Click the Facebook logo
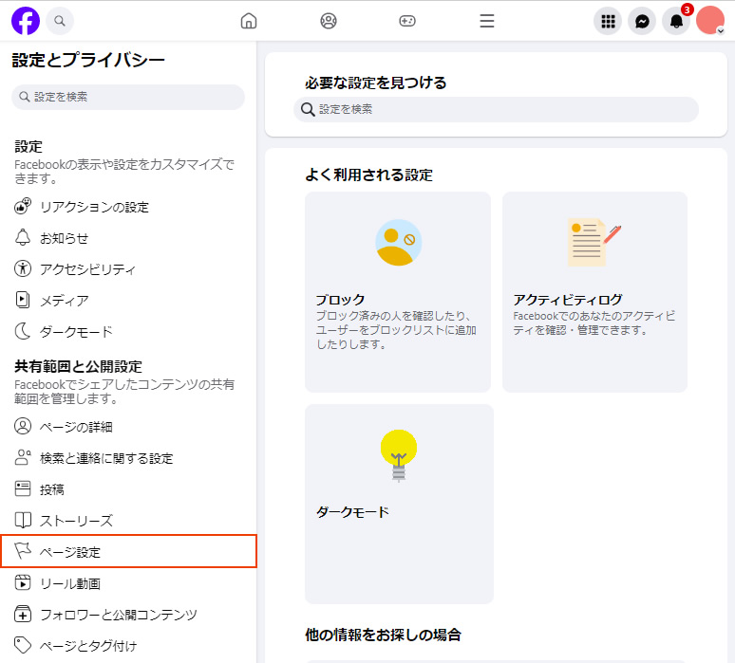This screenshot has width=735, height=663. click(26, 21)
